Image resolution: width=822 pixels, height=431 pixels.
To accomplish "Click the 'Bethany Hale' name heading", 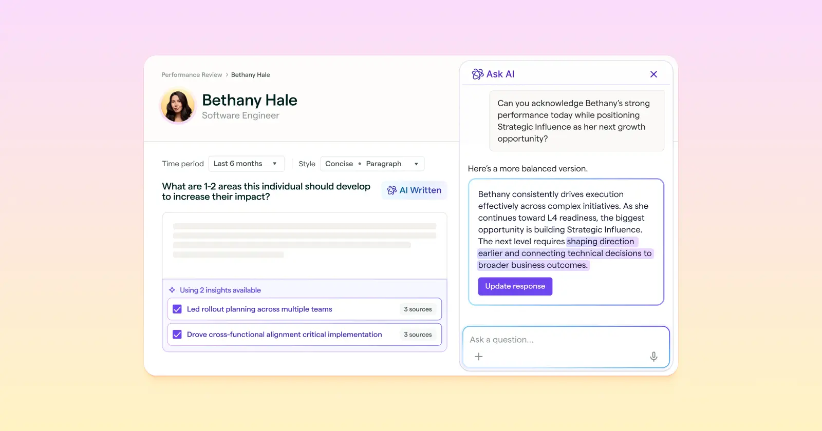I will (250, 100).
